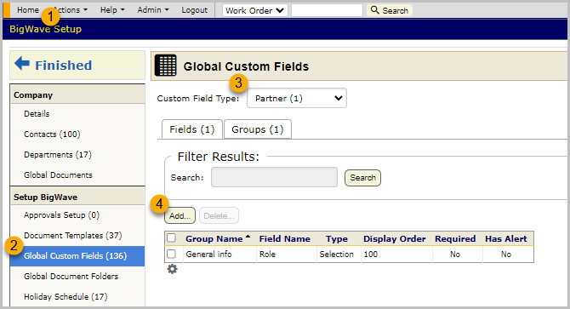Go to Home in the top menu
The width and height of the screenshot is (570, 309).
(x=28, y=10)
